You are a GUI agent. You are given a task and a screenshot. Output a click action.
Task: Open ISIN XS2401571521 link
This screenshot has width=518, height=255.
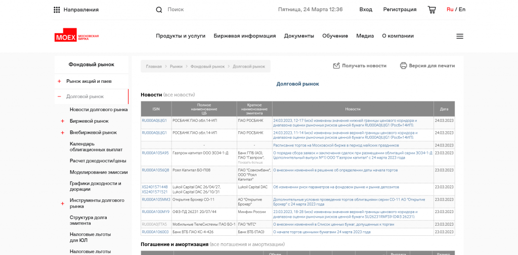155,192
